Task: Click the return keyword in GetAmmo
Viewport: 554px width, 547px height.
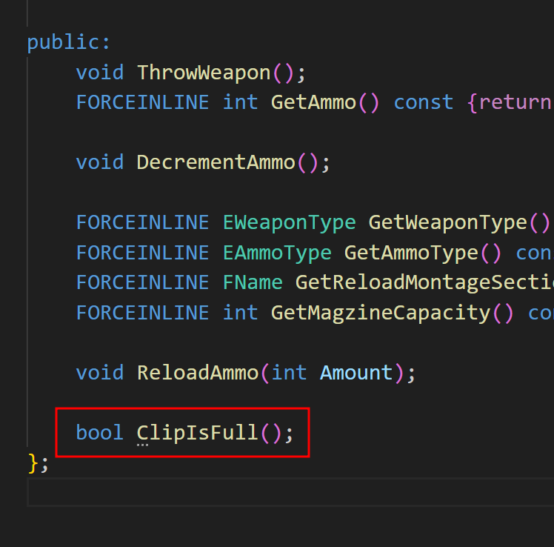Action: coord(515,102)
